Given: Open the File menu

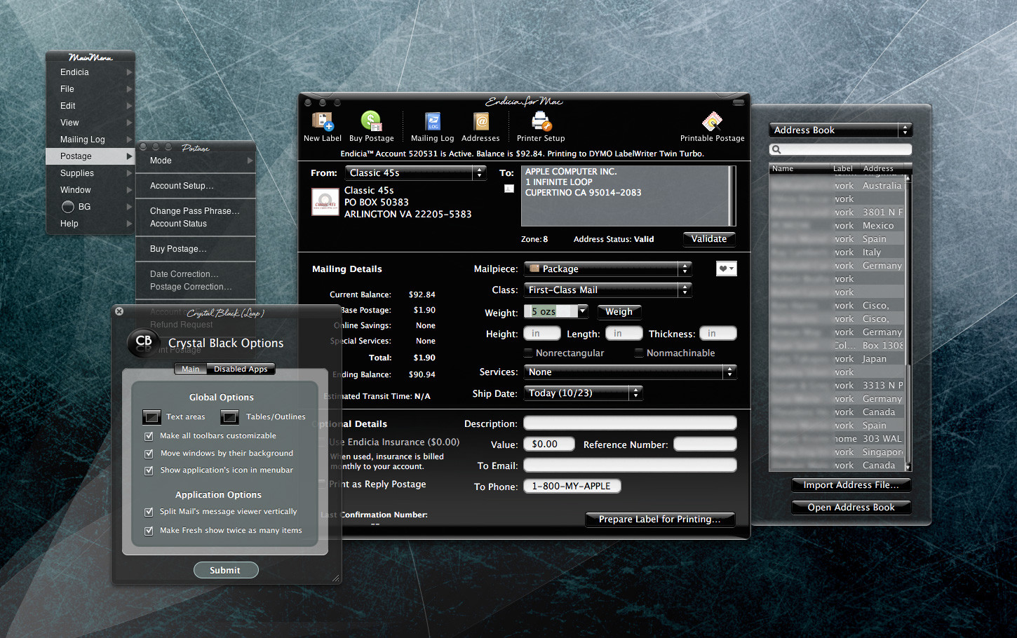Looking at the screenshot, I should (90, 89).
